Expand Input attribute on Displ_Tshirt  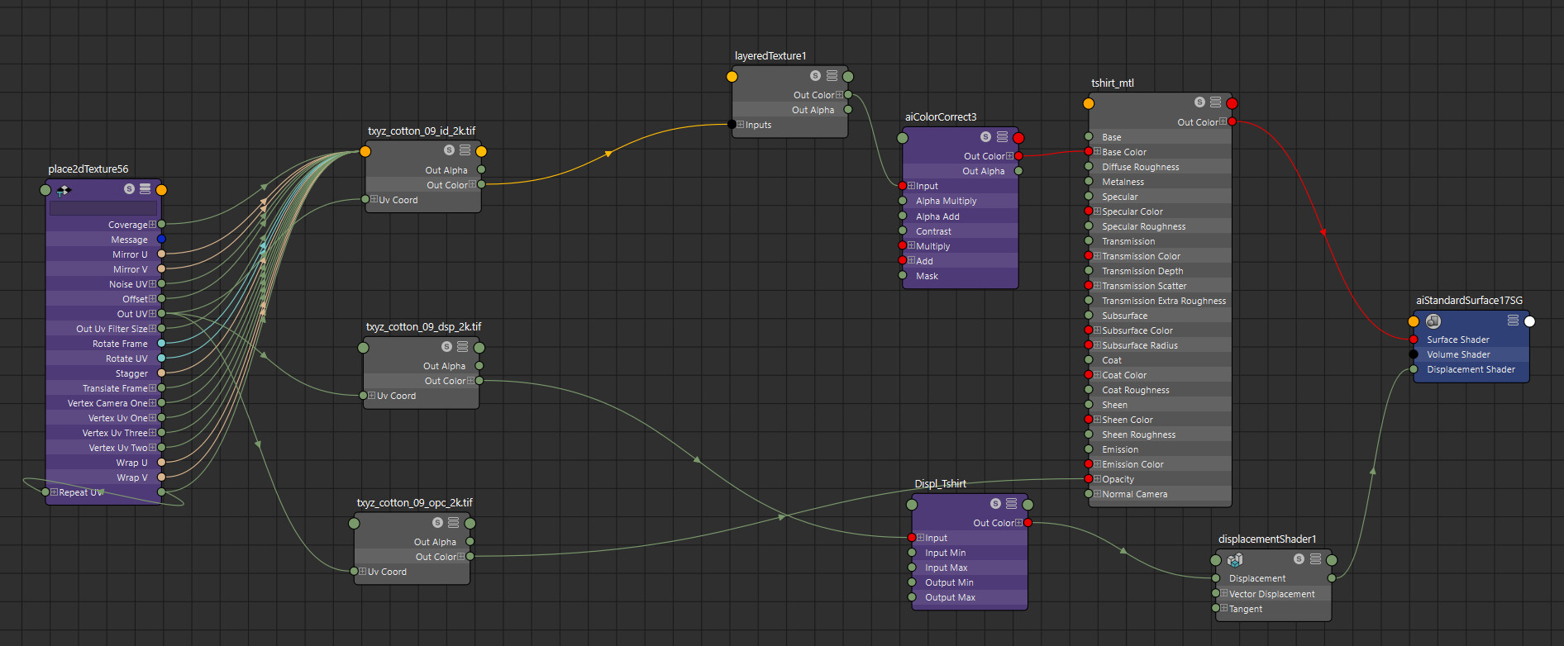coord(920,538)
